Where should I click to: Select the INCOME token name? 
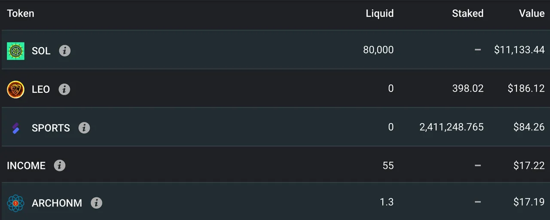[x=26, y=166]
